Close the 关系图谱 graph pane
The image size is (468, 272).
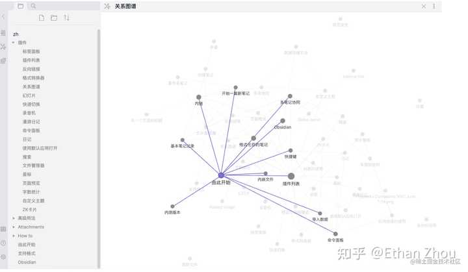coord(424,6)
